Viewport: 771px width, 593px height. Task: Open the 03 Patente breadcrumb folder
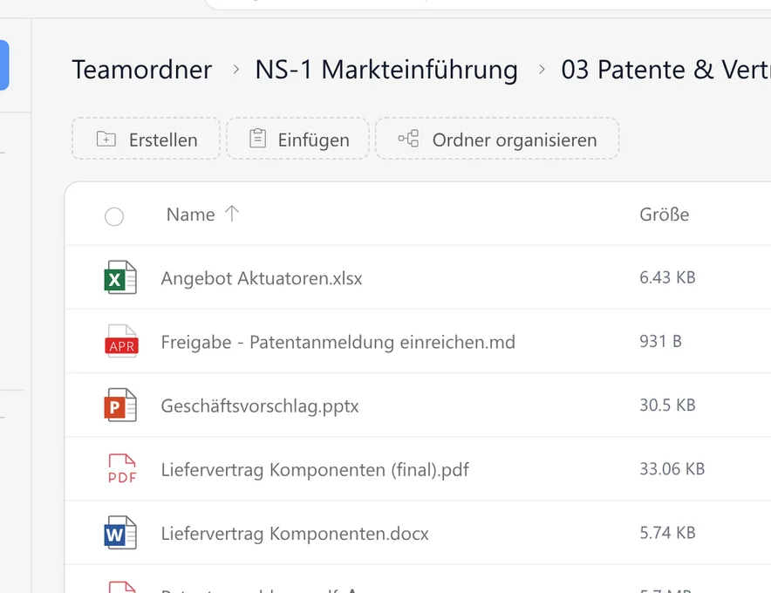click(x=665, y=70)
